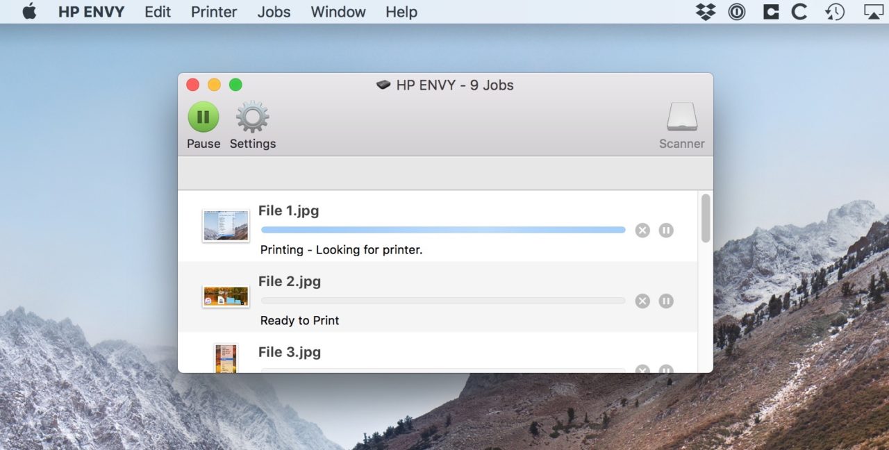
Task: Click the File 1.jpg progress bar
Action: 443,230
